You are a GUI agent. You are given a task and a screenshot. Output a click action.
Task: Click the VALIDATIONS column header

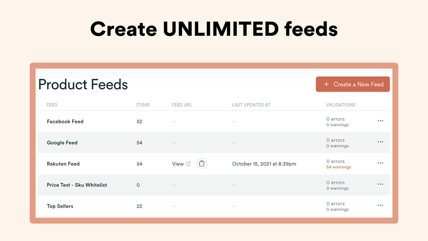pyautogui.click(x=340, y=105)
